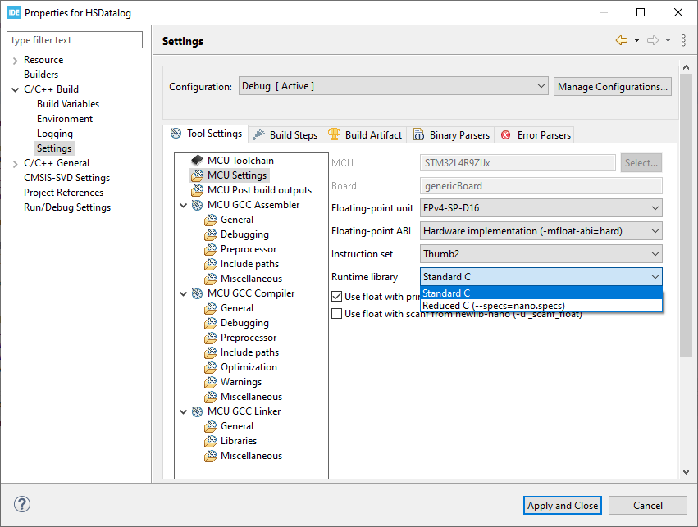Switch to the Binary Parsers tab
This screenshot has height=527, width=698.
(x=451, y=134)
